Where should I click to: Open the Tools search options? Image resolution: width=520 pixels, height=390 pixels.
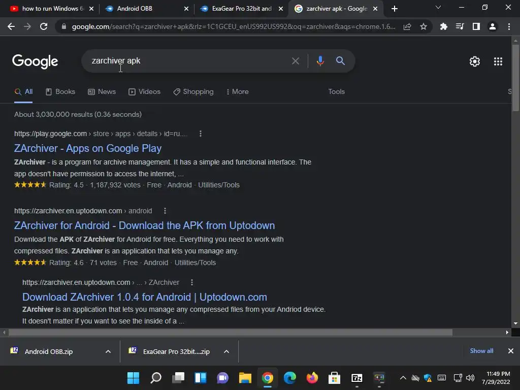point(336,92)
